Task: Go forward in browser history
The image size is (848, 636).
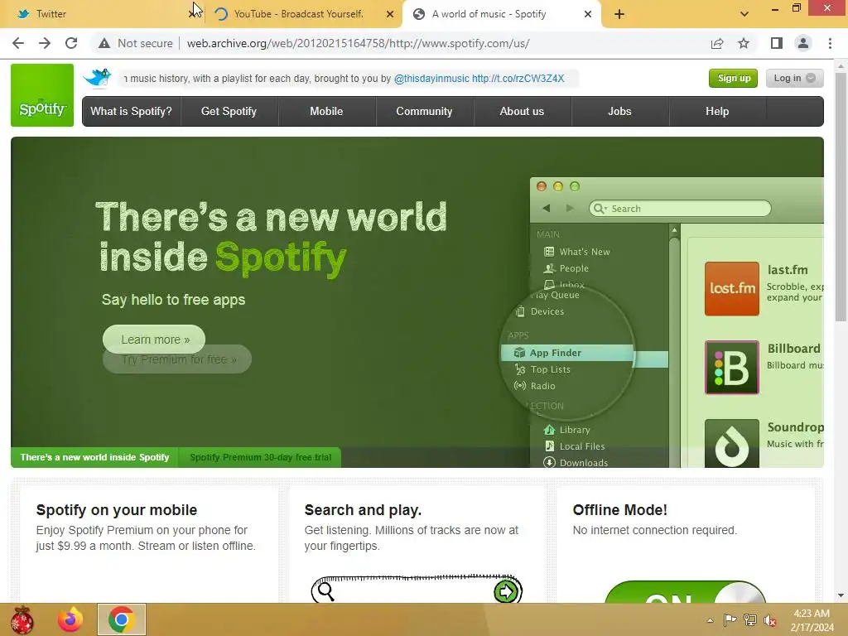Action: coord(45,43)
